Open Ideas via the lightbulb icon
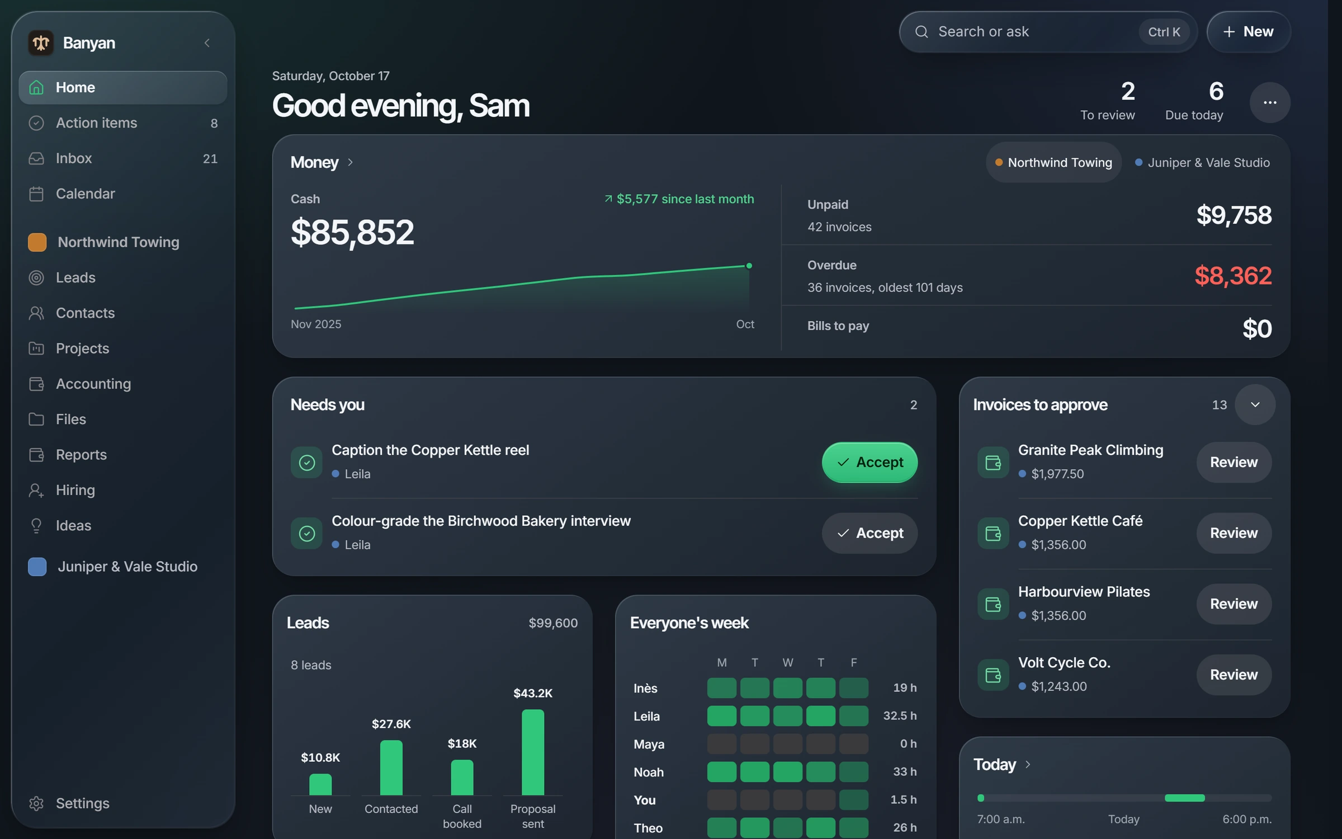The height and width of the screenshot is (839, 1342). [x=36, y=525]
